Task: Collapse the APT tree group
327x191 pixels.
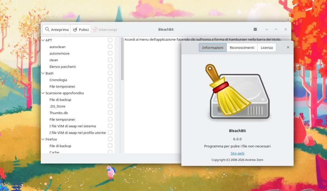Action: click(x=43, y=40)
